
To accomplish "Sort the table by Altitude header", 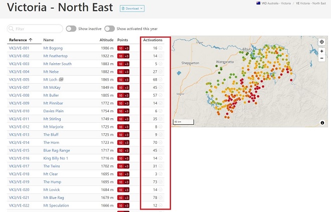I will pyautogui.click(x=106, y=40).
